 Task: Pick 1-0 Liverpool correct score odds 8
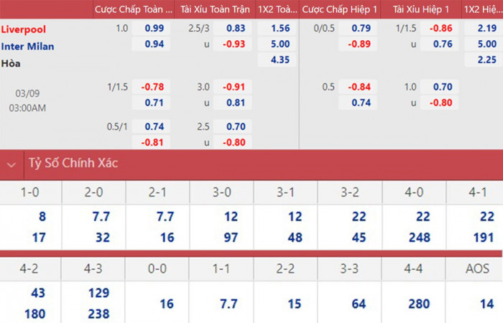tap(42, 217)
